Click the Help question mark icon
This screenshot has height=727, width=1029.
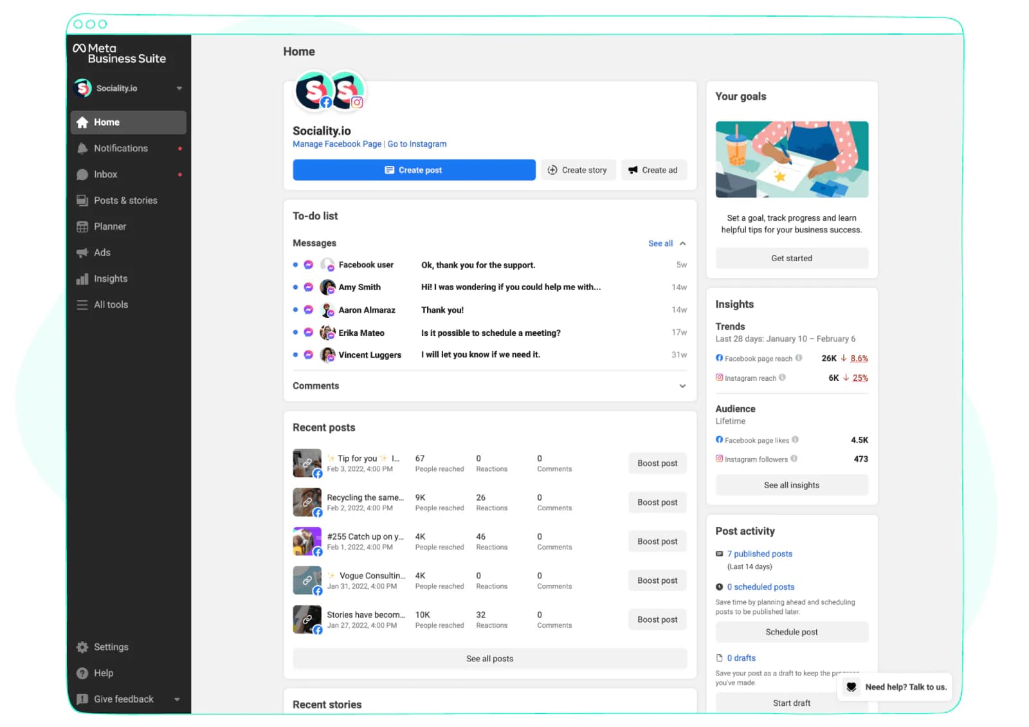82,674
